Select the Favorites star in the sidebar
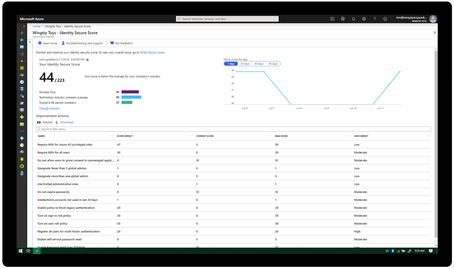Image resolution: width=454 pixels, height=269 pixels. [x=22, y=61]
